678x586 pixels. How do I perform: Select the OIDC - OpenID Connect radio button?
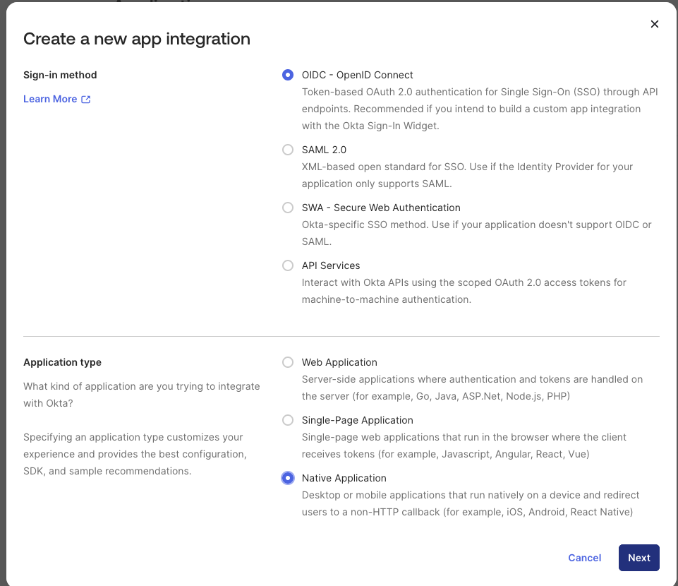[288, 75]
